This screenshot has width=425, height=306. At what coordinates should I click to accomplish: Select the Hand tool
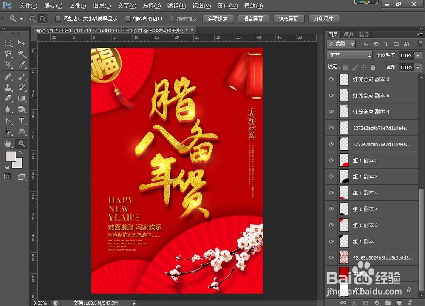click(x=8, y=143)
